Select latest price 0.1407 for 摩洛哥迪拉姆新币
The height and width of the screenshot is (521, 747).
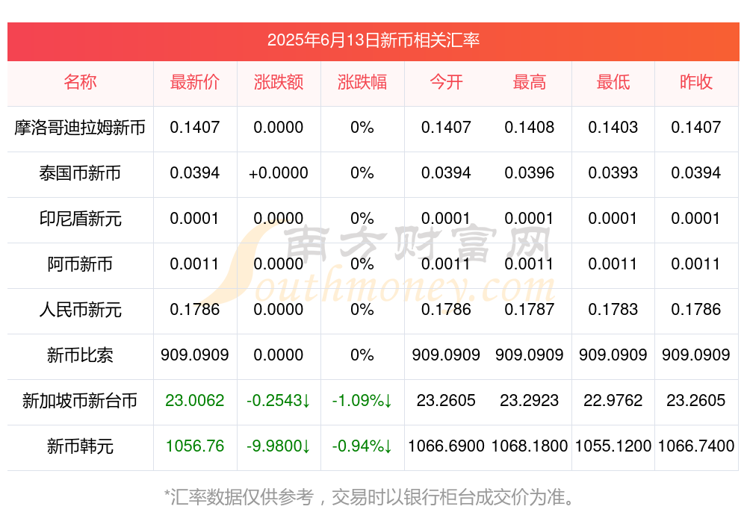tap(195, 127)
